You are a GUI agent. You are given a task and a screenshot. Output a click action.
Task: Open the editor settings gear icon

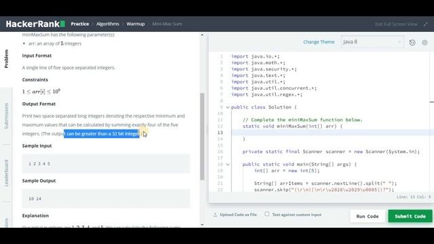[x=425, y=42]
